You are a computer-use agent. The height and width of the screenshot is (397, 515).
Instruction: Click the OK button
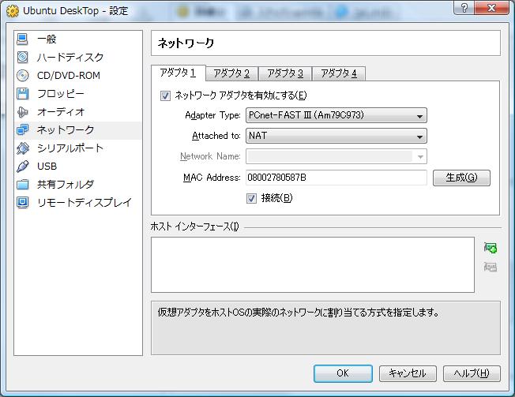(343, 373)
